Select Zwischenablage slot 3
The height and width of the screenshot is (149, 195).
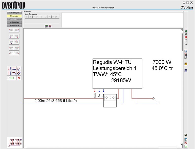click(x=34, y=17)
